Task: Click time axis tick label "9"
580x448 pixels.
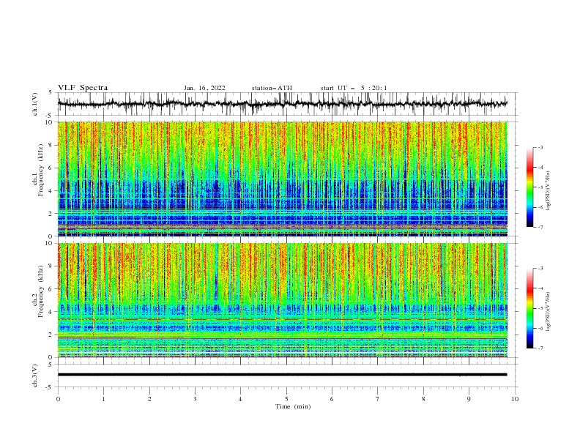Action: point(469,399)
